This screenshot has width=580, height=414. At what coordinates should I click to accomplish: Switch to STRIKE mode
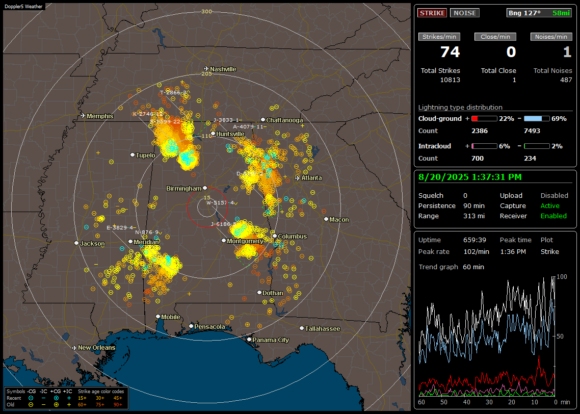pyautogui.click(x=432, y=13)
